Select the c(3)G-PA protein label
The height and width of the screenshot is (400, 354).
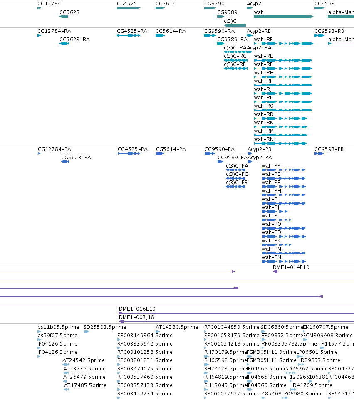coord(237,166)
